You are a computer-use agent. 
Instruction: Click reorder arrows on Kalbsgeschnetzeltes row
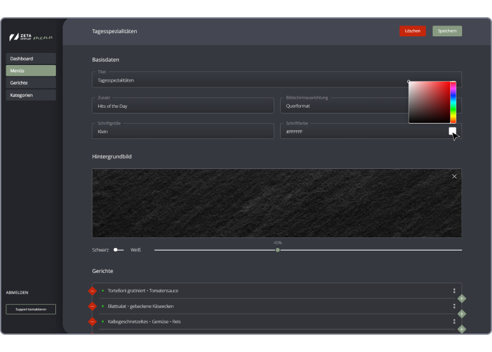coord(454,321)
